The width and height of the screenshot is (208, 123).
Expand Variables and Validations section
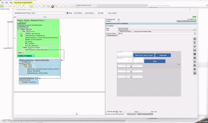pyautogui.click(x=33, y=56)
